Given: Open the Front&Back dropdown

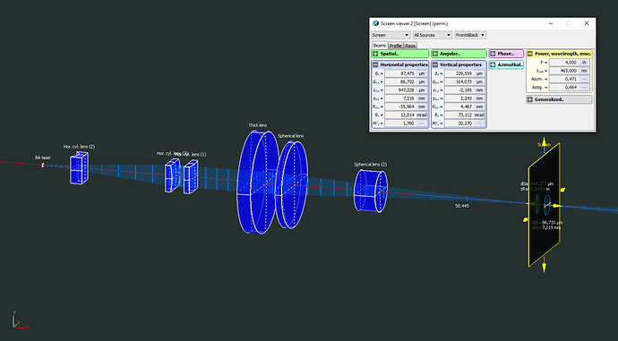Looking at the screenshot, I should point(470,35).
